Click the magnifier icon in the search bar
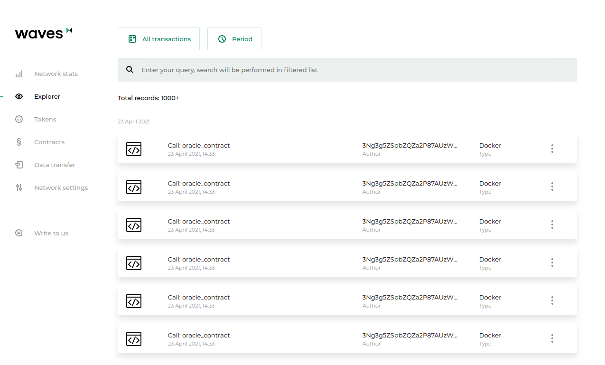The image size is (605, 365). point(130,69)
